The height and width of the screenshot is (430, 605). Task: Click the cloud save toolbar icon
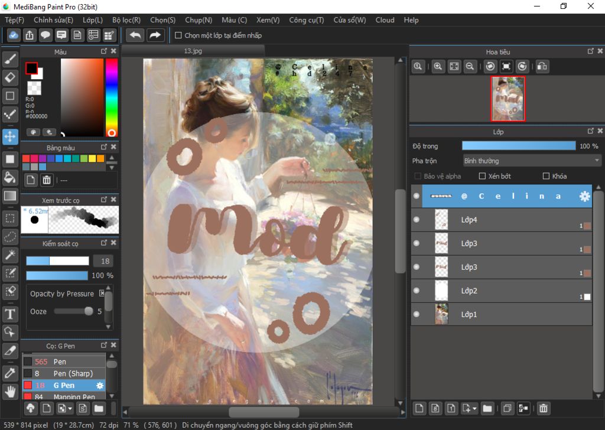(x=14, y=35)
